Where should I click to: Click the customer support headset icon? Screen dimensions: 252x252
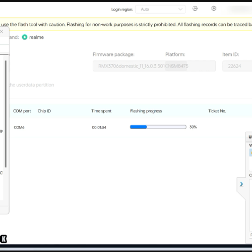pyautogui.click(x=195, y=9)
